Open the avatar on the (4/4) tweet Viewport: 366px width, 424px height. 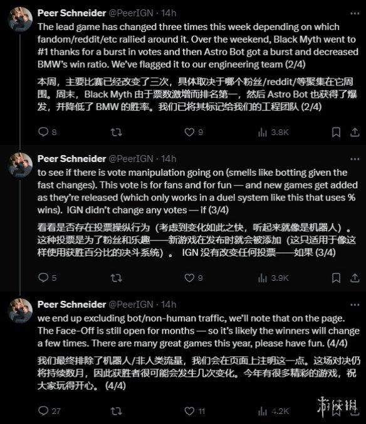21,311
